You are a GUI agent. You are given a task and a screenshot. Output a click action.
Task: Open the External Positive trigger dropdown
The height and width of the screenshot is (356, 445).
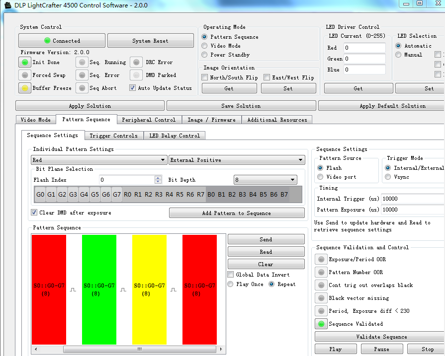[x=237, y=160]
